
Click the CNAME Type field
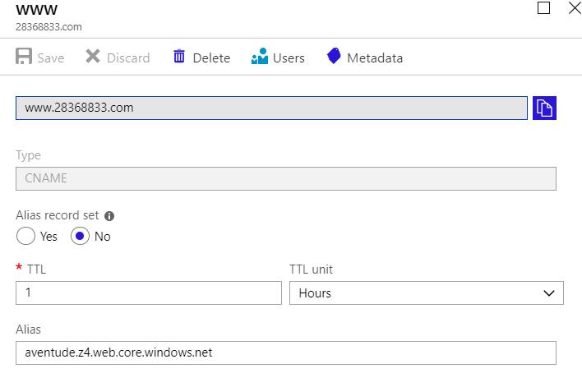coord(285,179)
